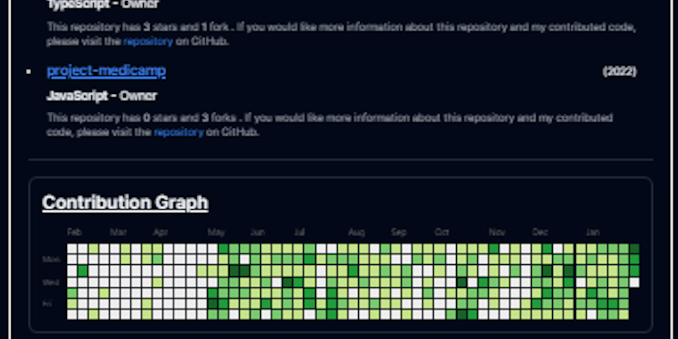
Task: Click the Sep month label
Action: 399,232
